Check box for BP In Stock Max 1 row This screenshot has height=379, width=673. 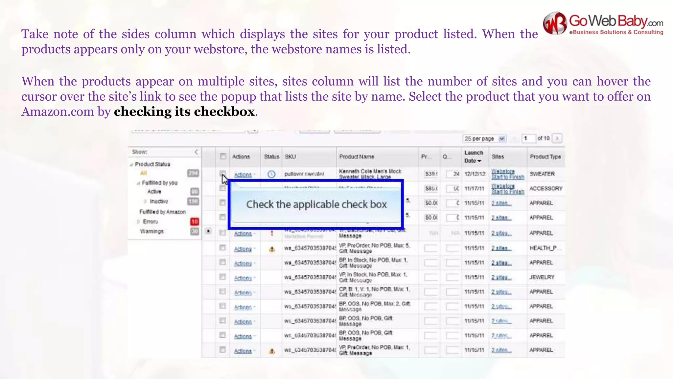[x=222, y=262]
